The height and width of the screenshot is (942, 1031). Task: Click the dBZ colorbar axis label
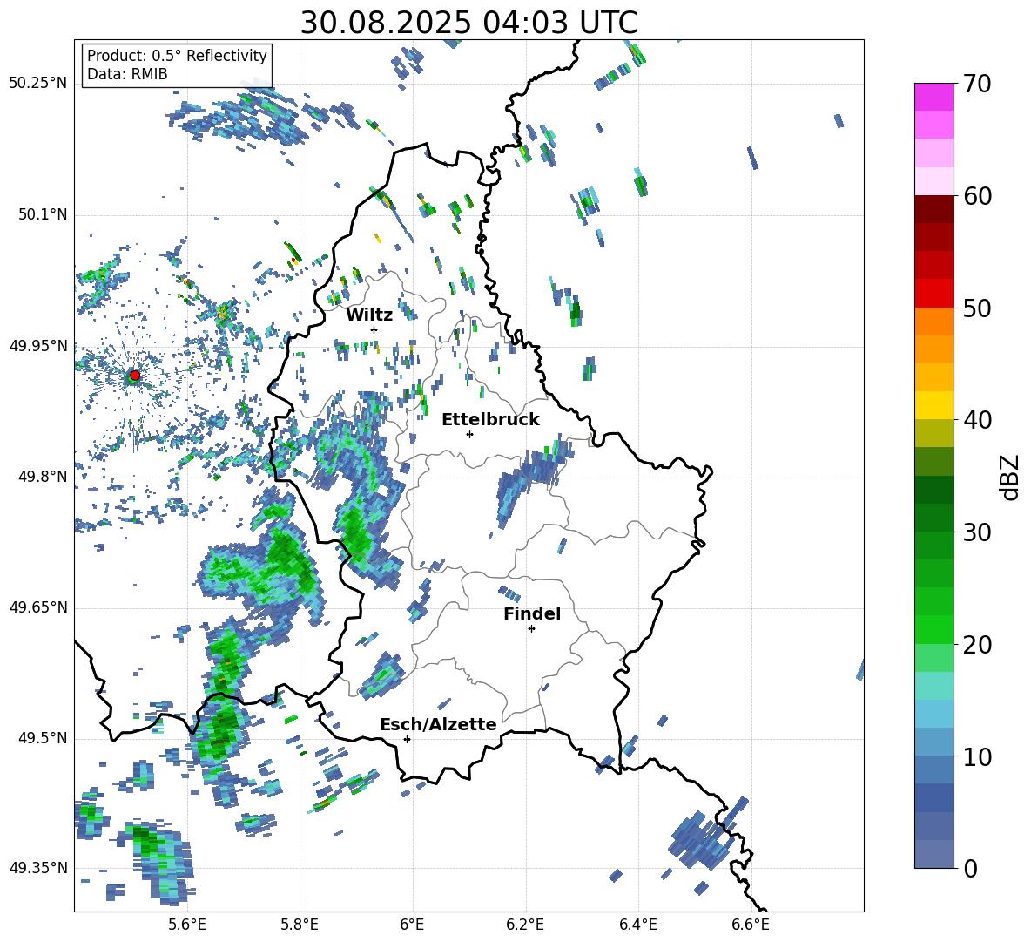coord(1011,478)
